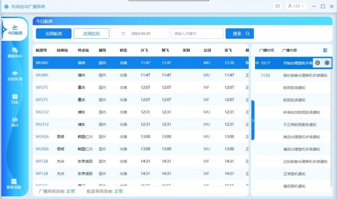Click the 搜索 search button
This screenshot has width=337, height=199.
[x=240, y=34]
